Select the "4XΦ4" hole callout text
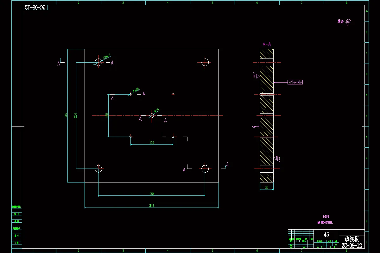This screenshot has width=380, height=253. click(x=136, y=90)
